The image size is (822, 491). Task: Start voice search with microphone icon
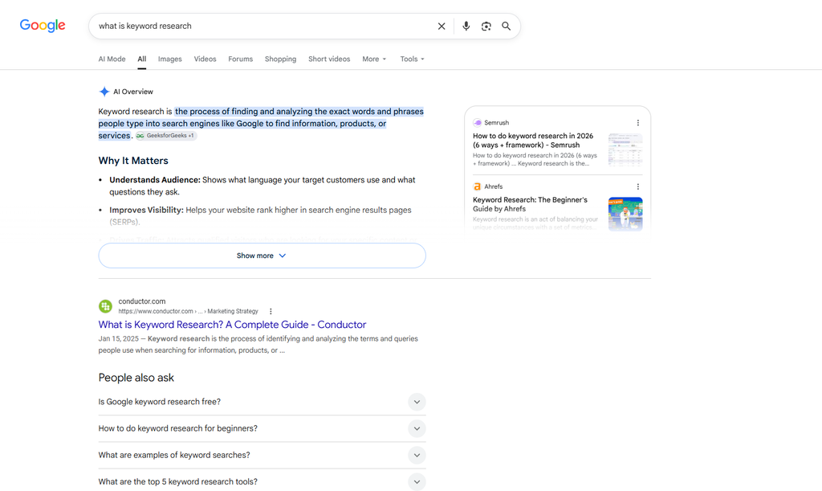point(466,27)
